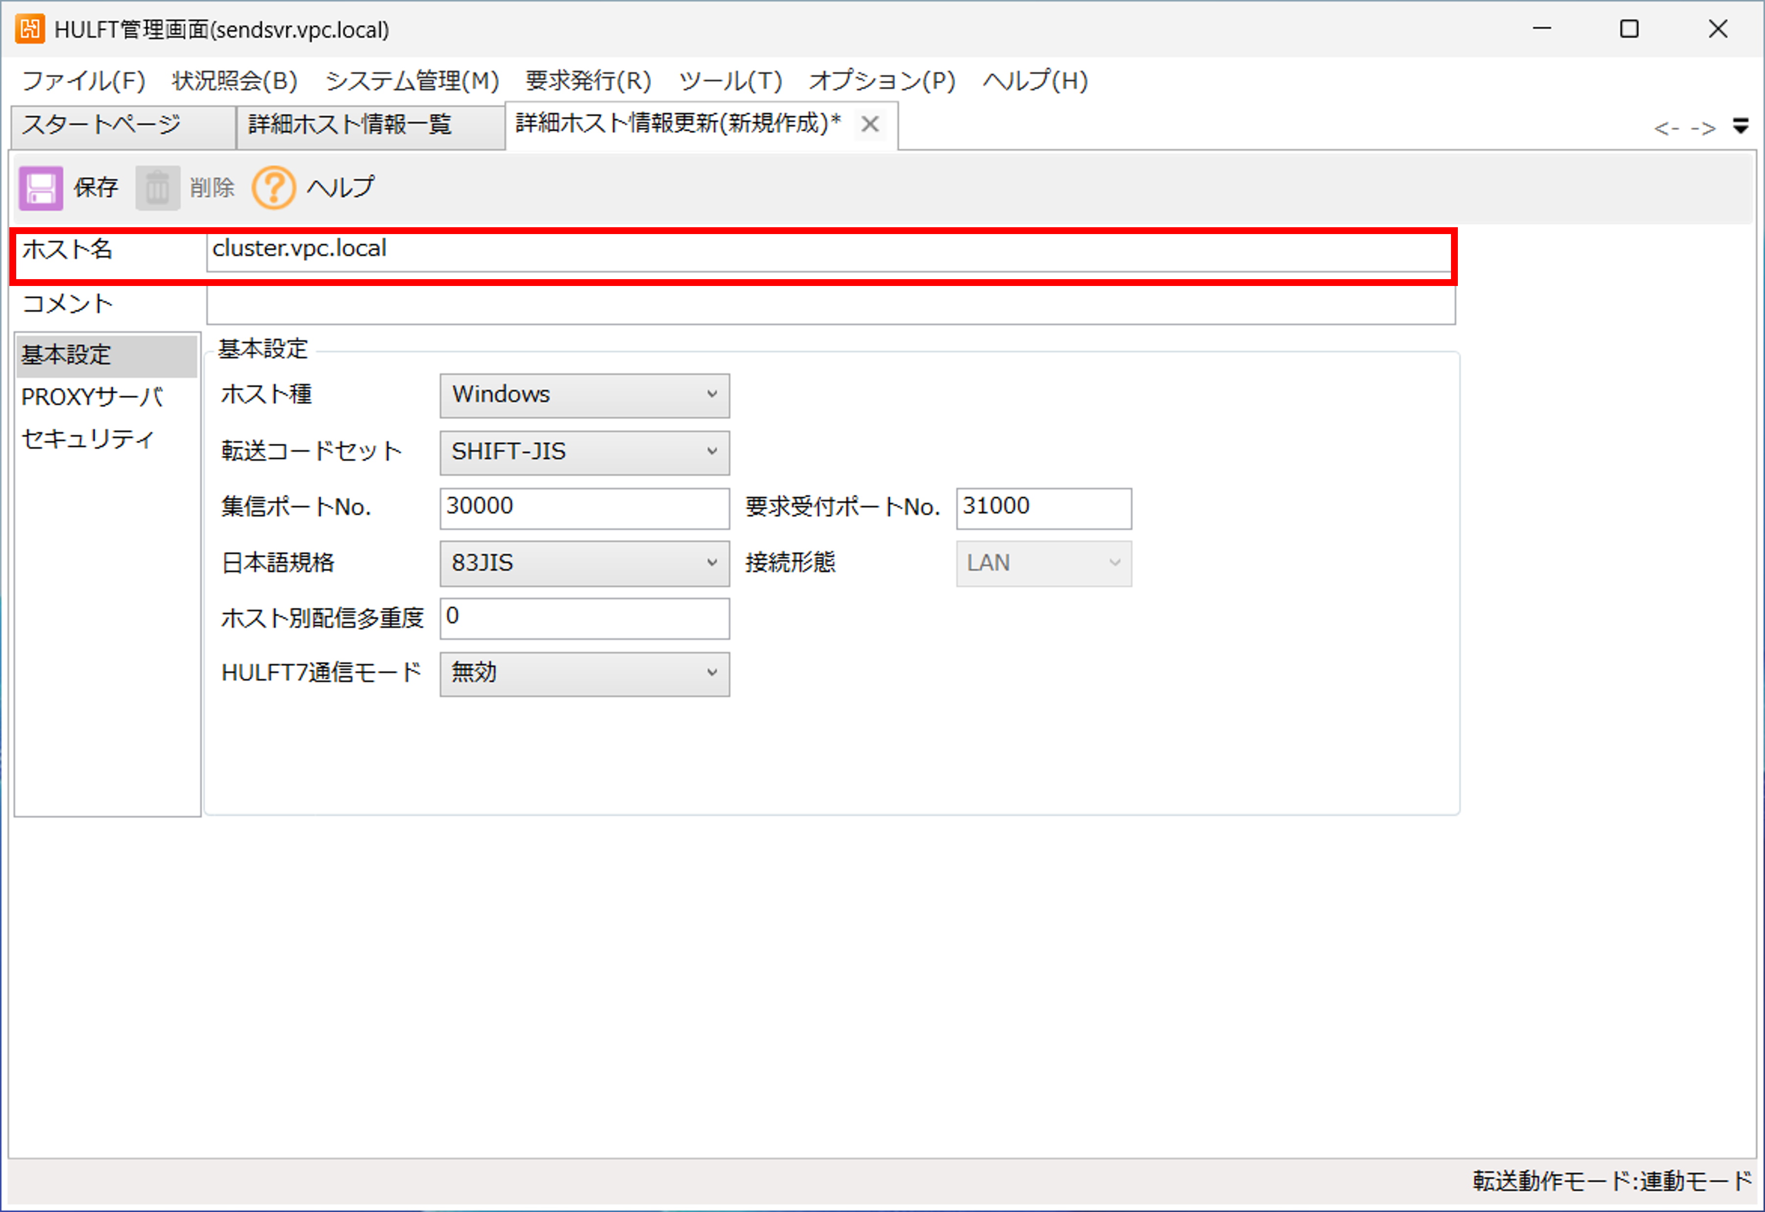Open the システム管理(M) menu

(x=411, y=80)
